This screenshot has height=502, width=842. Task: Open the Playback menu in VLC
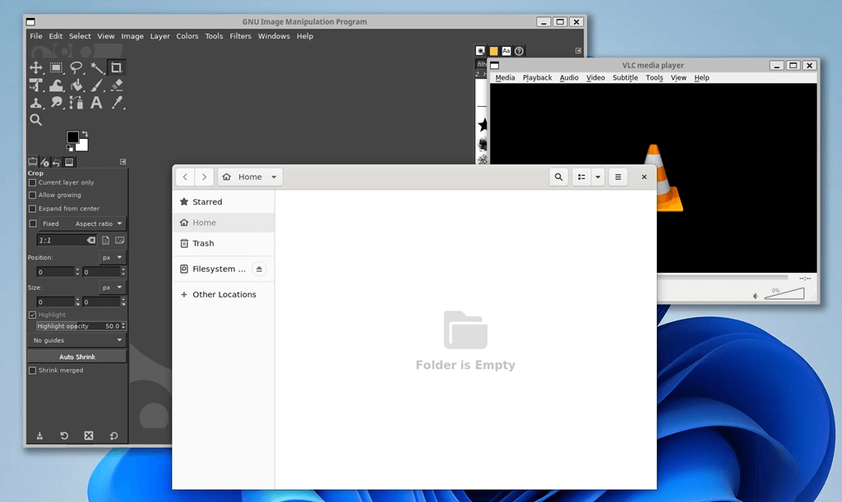pos(537,78)
